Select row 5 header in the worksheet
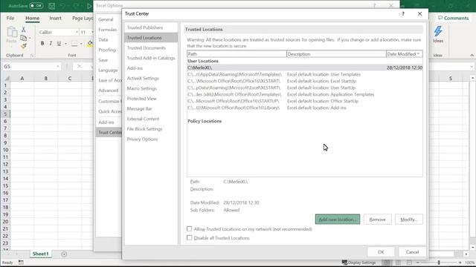The height and width of the screenshot is (267, 476). pos(5,113)
